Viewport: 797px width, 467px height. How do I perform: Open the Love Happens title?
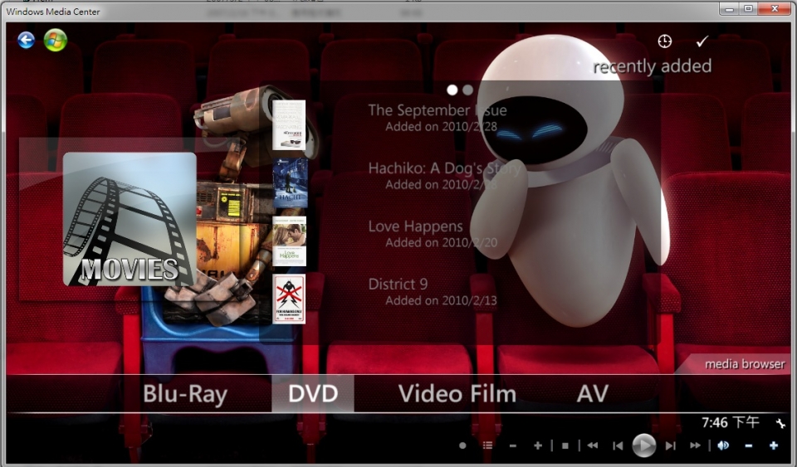click(x=415, y=226)
